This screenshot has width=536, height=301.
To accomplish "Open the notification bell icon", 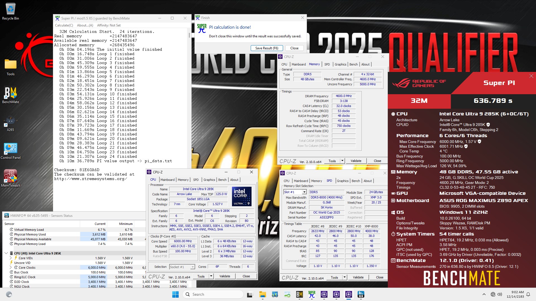I will 528,294.
